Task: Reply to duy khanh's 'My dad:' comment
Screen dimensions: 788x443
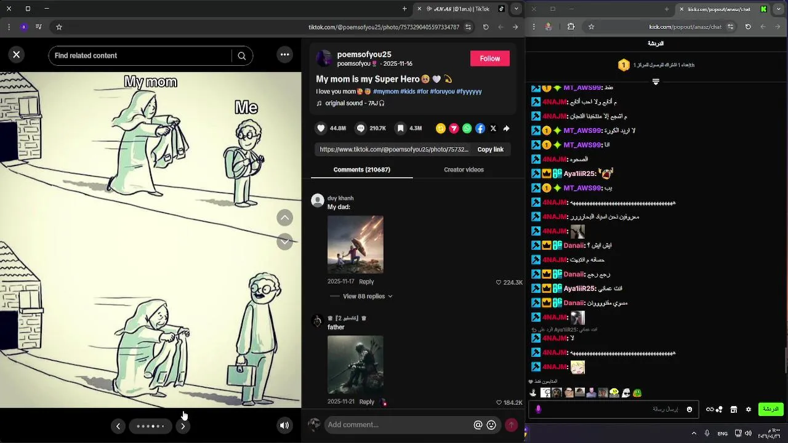Action: click(366, 282)
